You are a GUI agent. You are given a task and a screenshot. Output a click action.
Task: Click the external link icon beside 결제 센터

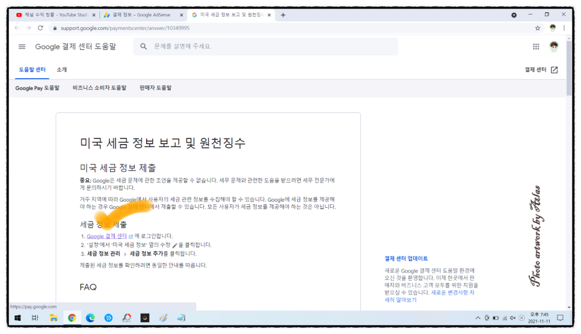coord(555,70)
